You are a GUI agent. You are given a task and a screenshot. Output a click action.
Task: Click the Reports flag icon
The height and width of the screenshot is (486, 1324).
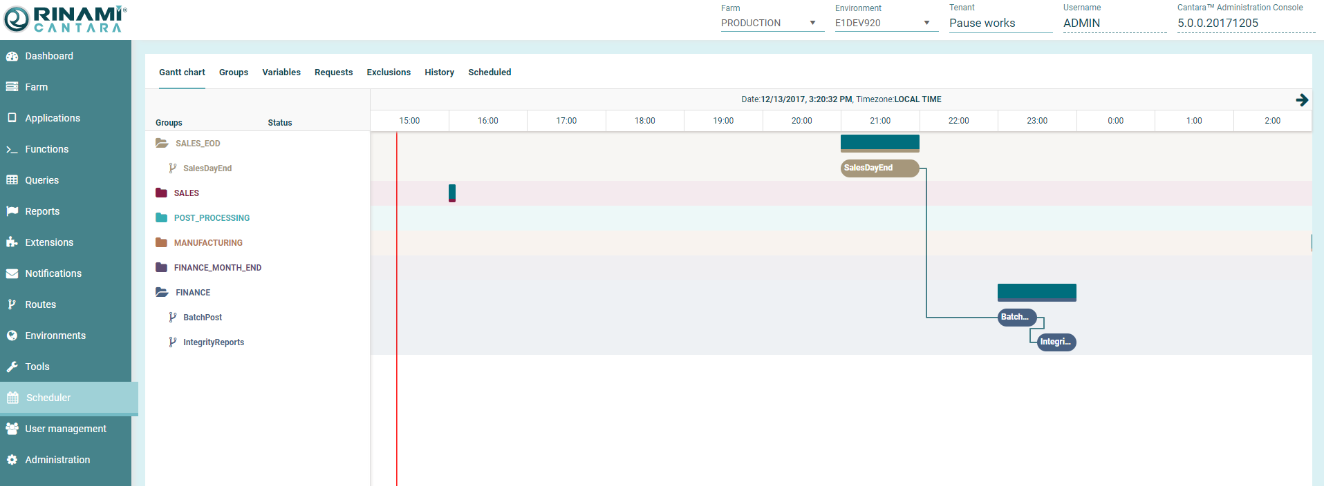pos(12,211)
